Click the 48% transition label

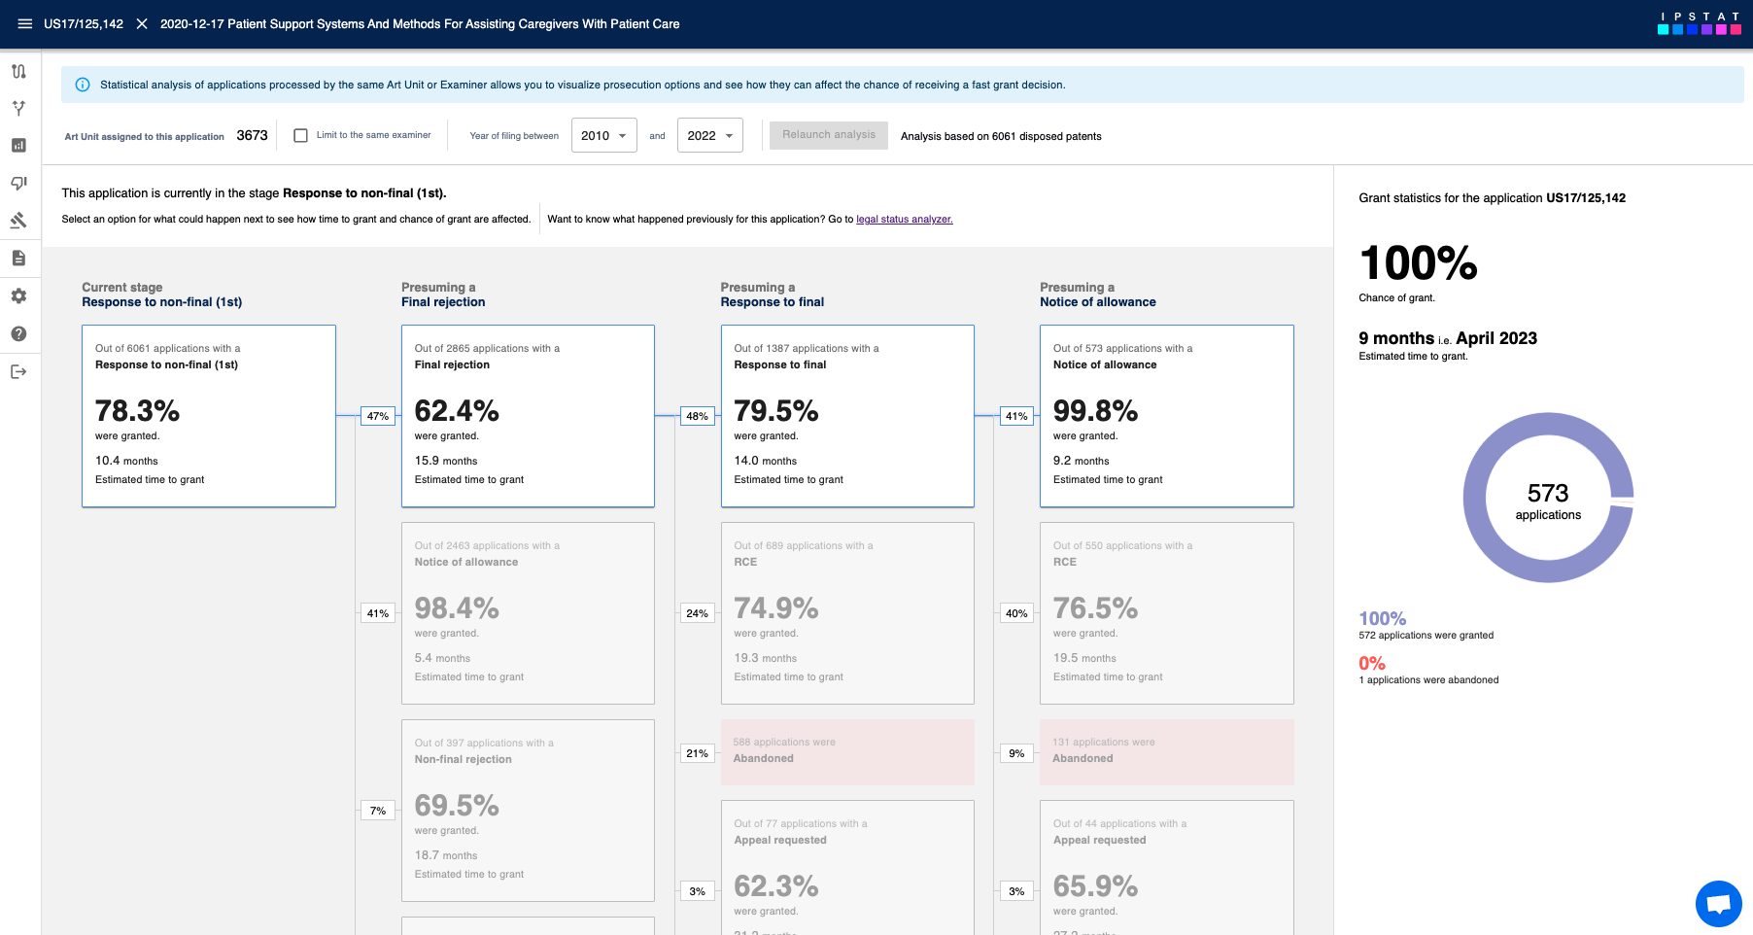coord(698,416)
